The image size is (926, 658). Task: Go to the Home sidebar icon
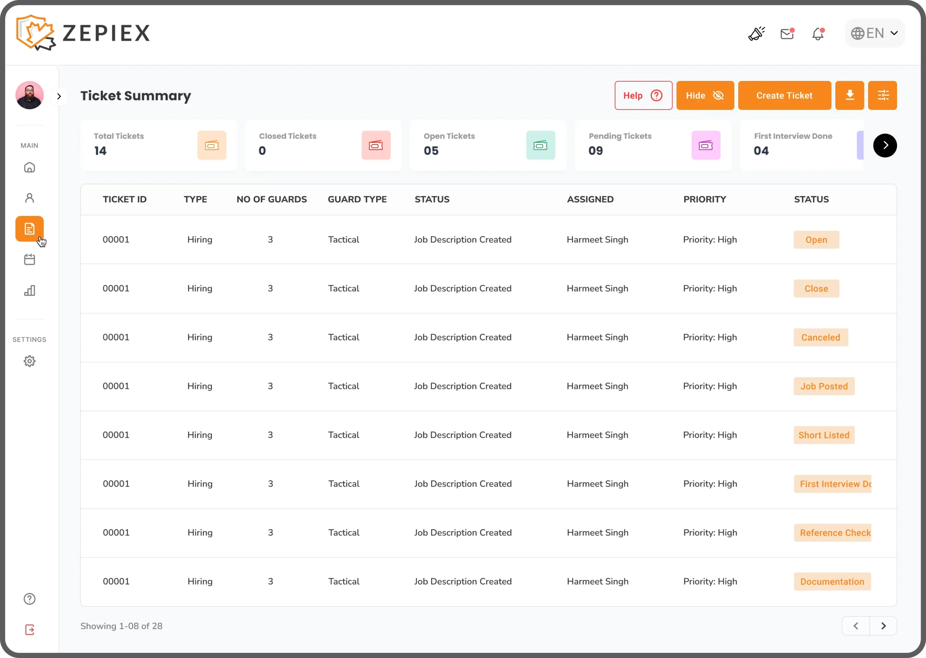[30, 167]
